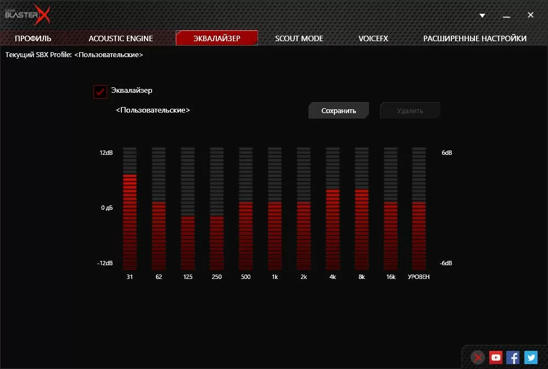Open the Facebook link icon

pyautogui.click(x=513, y=357)
